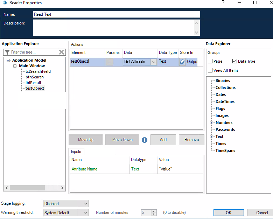The width and height of the screenshot is (273, 224).
Task: Tick the View All Items checkbox
Action: (210, 70)
